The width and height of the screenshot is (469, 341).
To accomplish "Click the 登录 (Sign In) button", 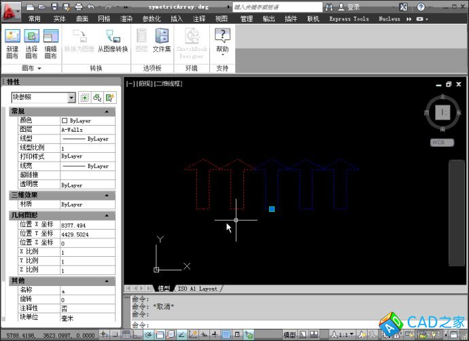I will 349,7.
